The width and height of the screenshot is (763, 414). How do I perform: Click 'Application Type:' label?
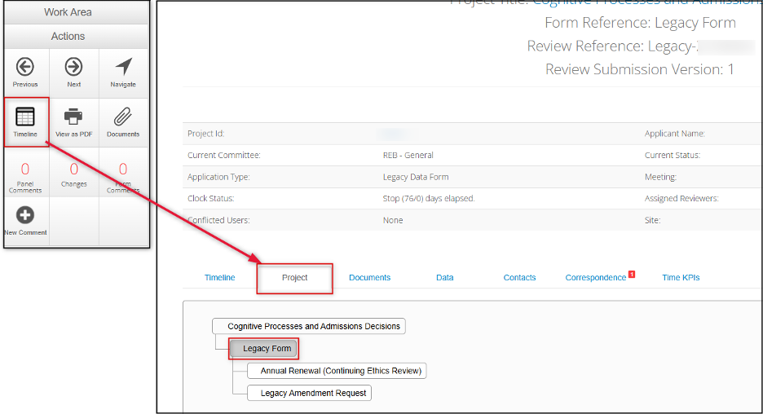[x=218, y=177]
